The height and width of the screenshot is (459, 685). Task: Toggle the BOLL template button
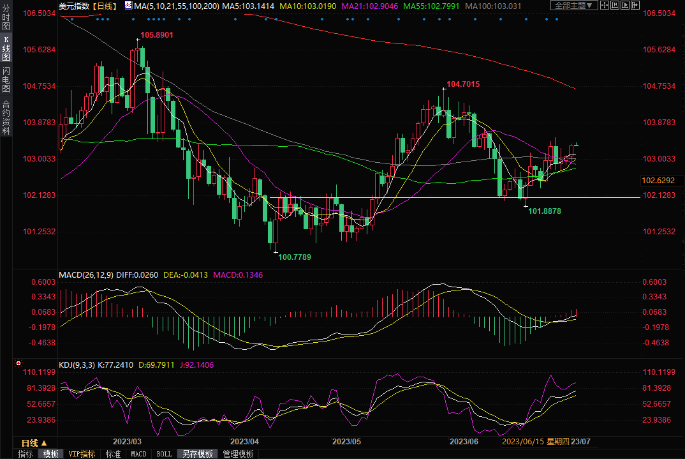pos(164,454)
